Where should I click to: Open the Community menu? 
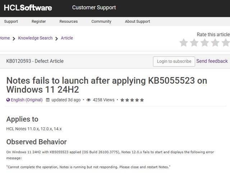tap(101, 22)
